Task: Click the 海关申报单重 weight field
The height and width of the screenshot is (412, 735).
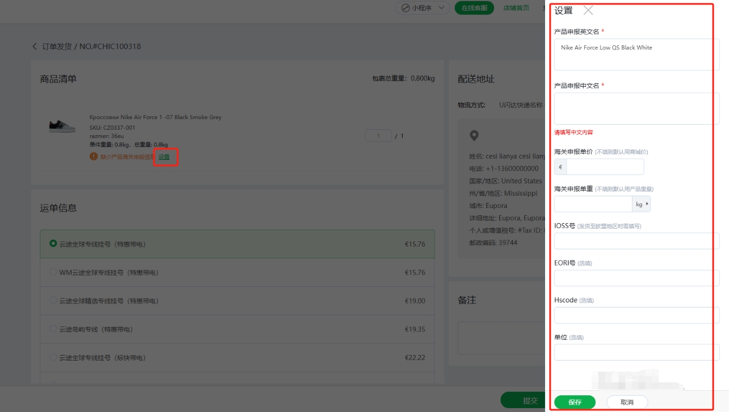Action: click(593, 204)
